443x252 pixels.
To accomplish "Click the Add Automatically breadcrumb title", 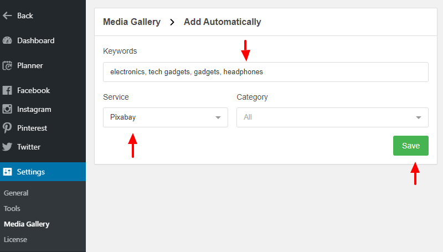I will [223, 22].
